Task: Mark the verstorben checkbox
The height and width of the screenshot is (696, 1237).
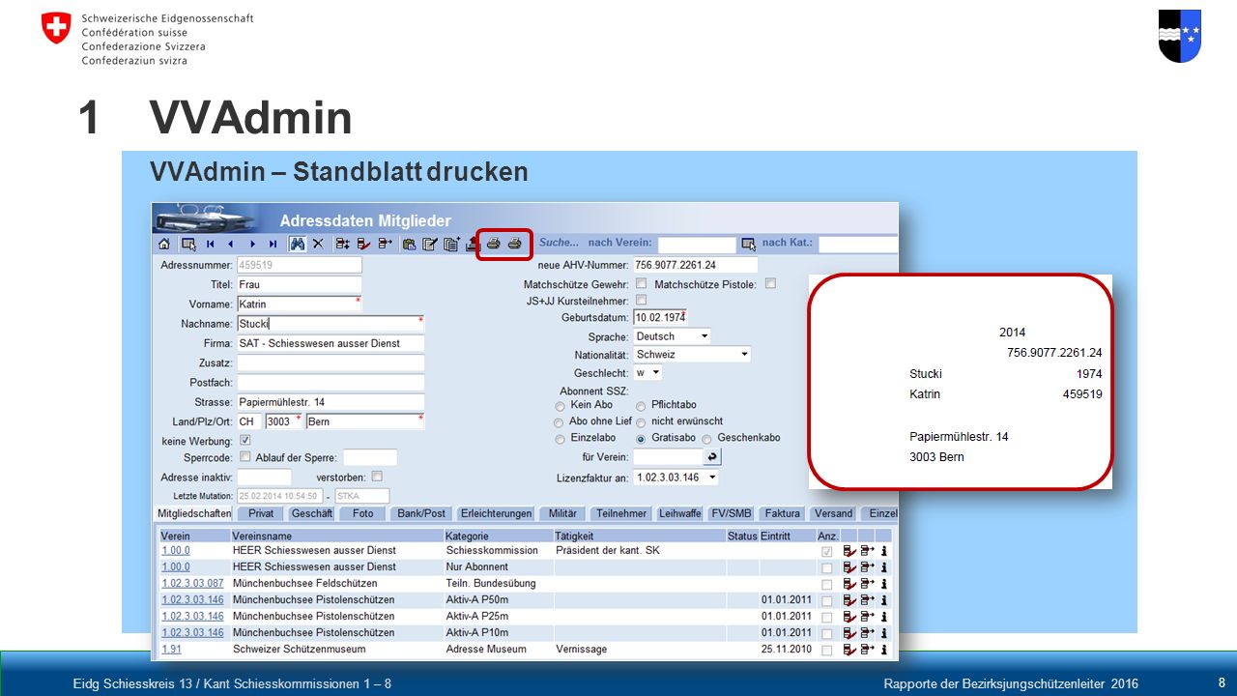Action: [377, 476]
